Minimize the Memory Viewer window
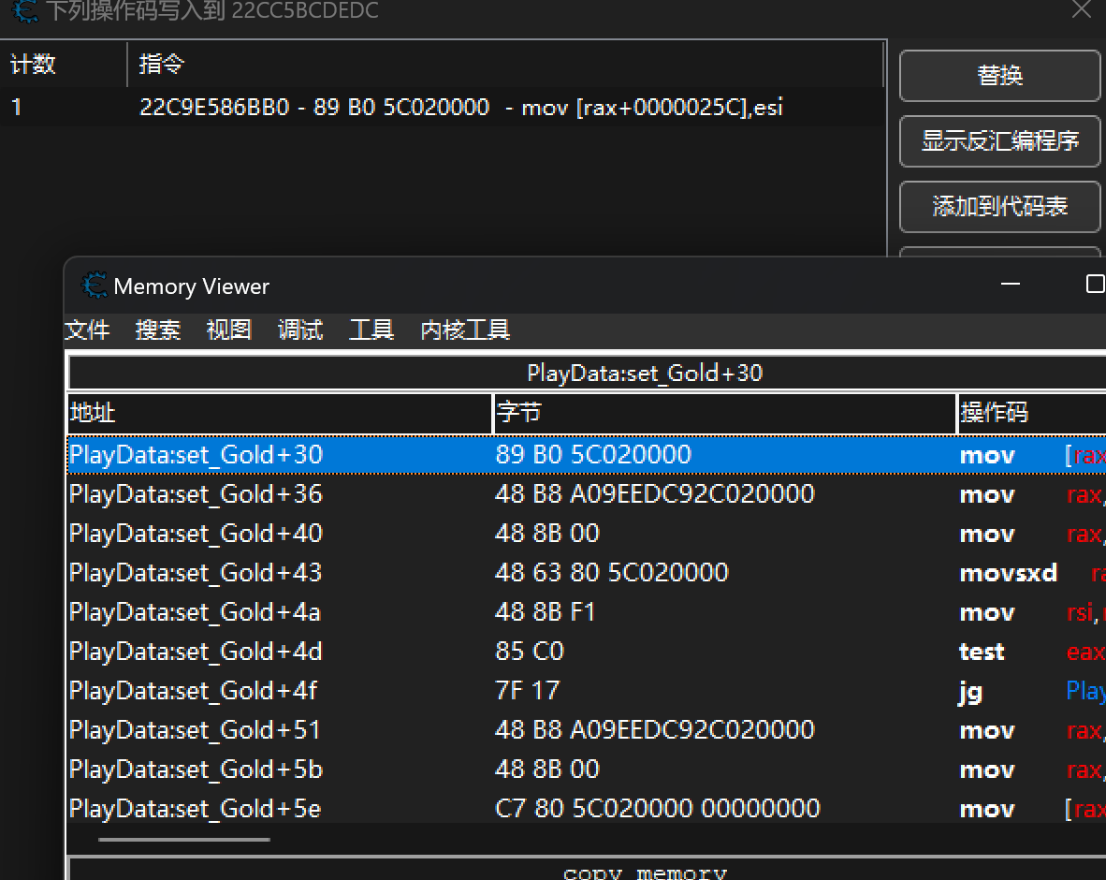The width and height of the screenshot is (1106, 880). pyautogui.click(x=1010, y=284)
